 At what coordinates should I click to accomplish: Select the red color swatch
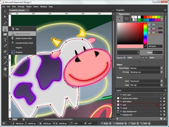click(x=145, y=17)
